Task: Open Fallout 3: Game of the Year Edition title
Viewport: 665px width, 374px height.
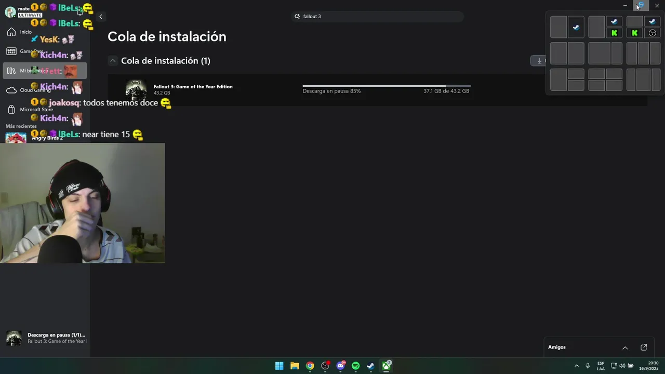Action: (193, 87)
